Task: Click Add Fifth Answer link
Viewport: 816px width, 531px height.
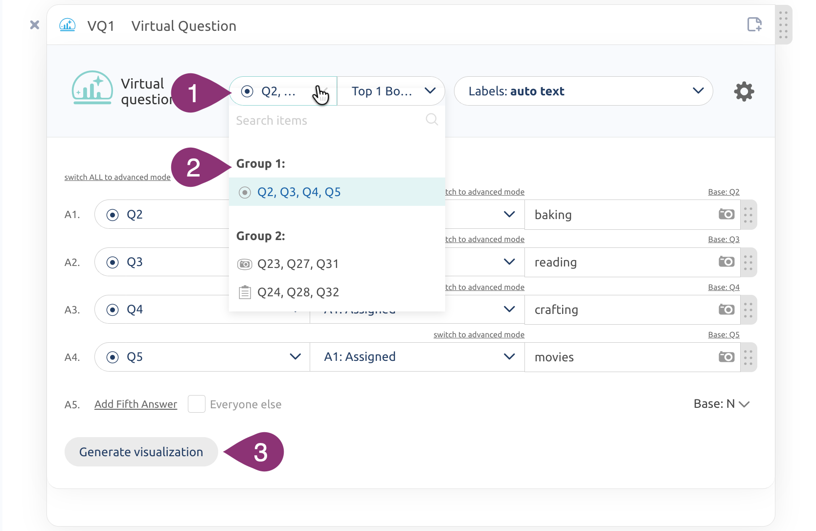Action: pyautogui.click(x=136, y=404)
